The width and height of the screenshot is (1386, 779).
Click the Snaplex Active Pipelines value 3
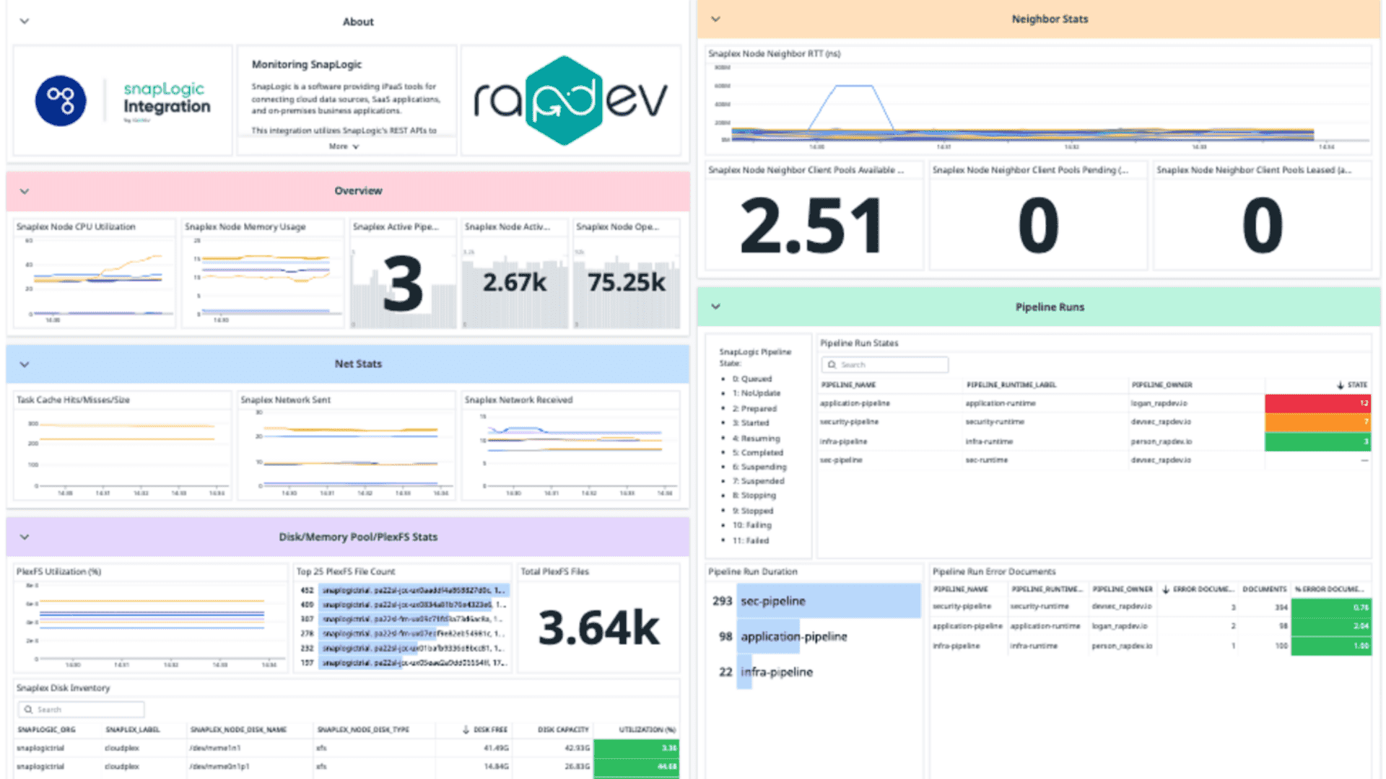point(403,285)
